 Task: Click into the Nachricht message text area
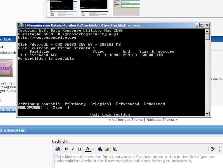click(139, 161)
